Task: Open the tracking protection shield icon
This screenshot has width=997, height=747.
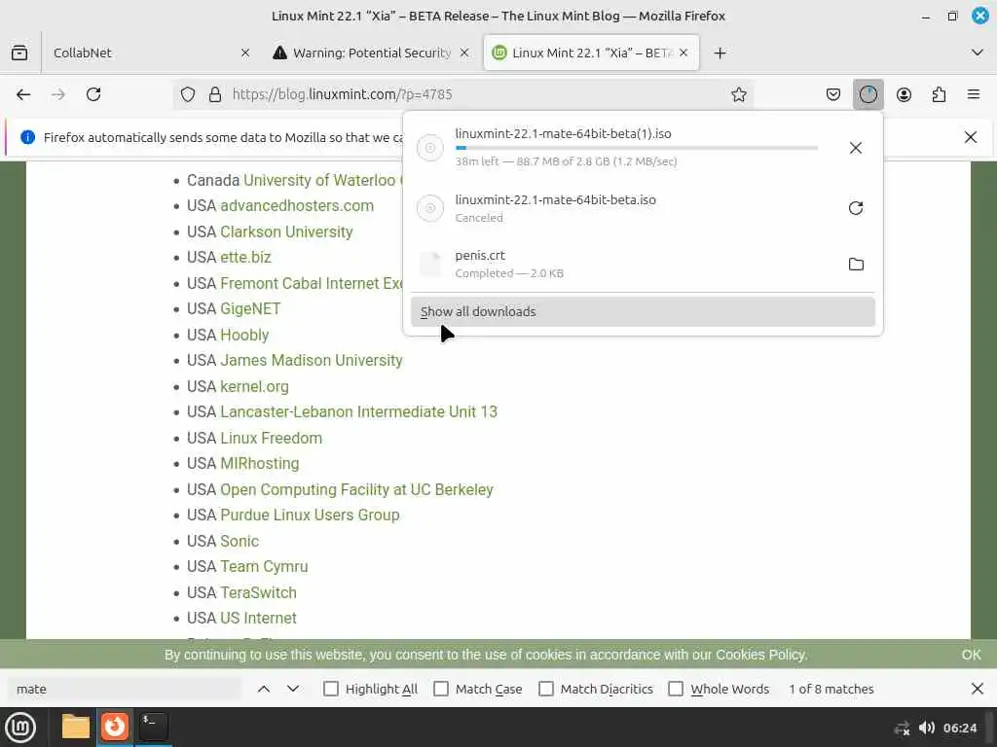Action: point(188,94)
